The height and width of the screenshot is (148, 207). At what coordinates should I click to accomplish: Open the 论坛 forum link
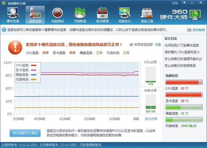coord(175,3)
